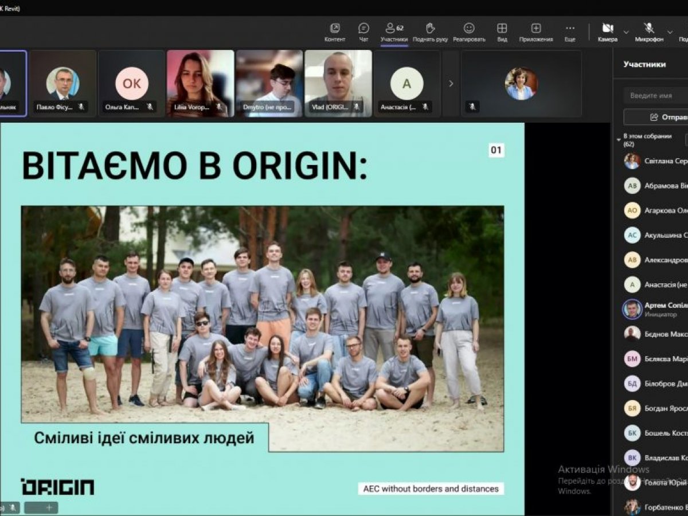
Task: Toggle the Камера camera on
Action: pyautogui.click(x=608, y=32)
